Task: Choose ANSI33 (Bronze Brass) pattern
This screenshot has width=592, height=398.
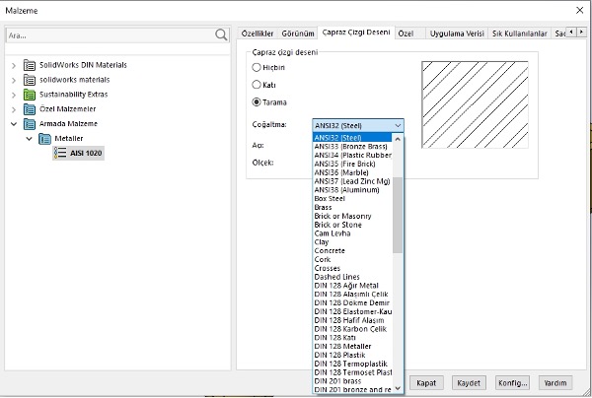Action: pos(352,146)
